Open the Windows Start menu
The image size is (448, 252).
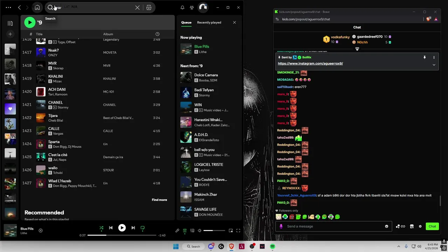(x=176, y=246)
